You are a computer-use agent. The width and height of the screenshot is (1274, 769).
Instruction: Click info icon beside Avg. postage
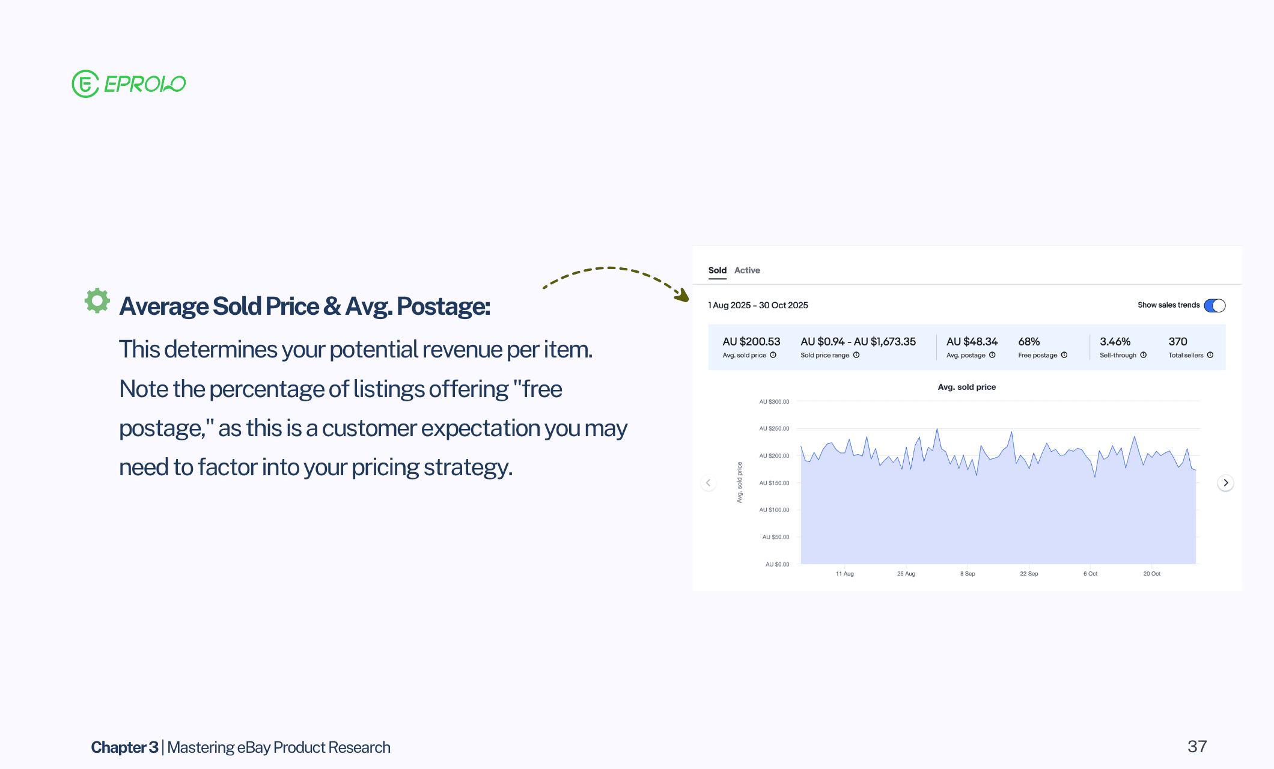click(x=992, y=355)
